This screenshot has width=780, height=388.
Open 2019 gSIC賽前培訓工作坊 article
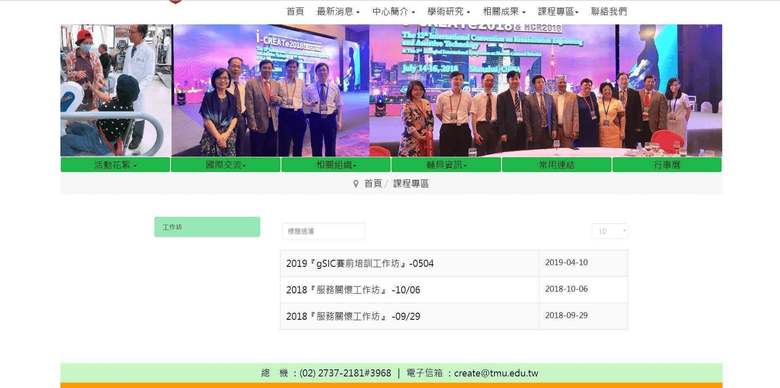point(360,263)
